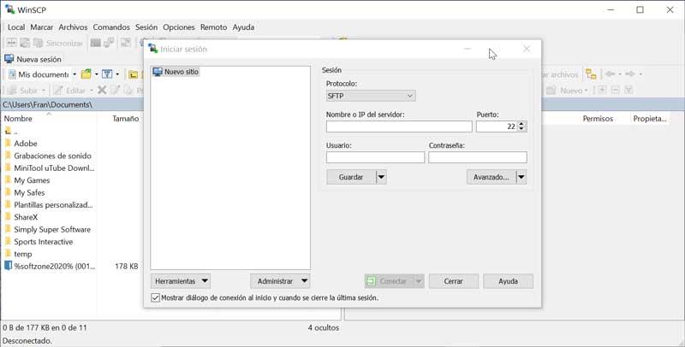685x347 pixels.
Task: Increase the port with the up stepper arrow
Action: click(x=521, y=124)
